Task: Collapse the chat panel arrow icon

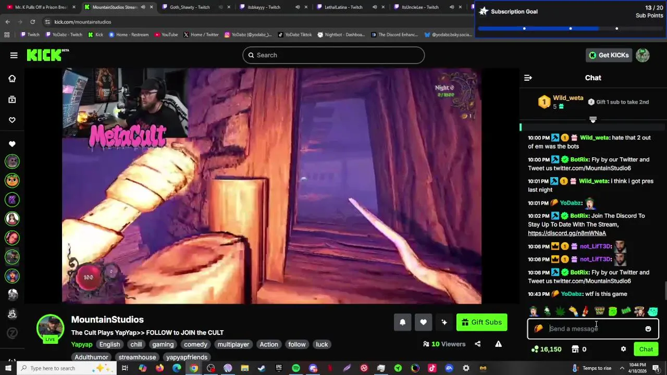Action: tap(528, 78)
